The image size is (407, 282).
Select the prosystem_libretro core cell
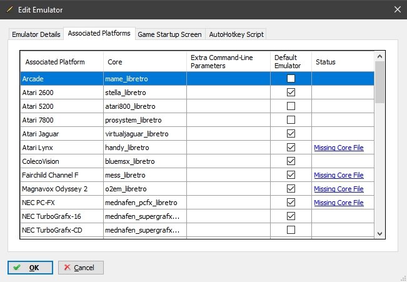(145, 120)
